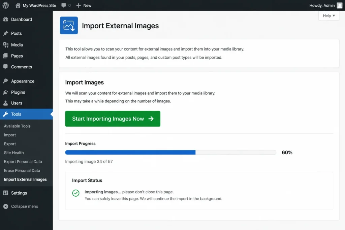Open the Howdy, Admin account menu

[x=326, y=5]
